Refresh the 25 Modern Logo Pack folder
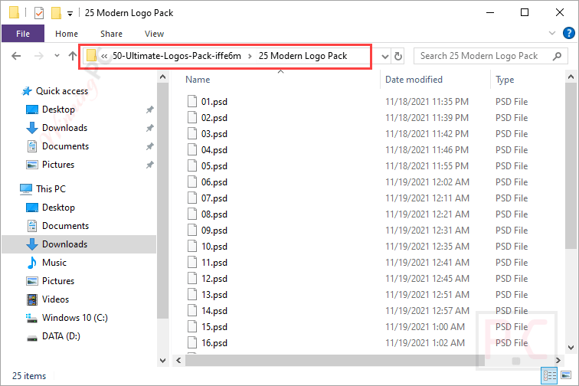This screenshot has height=386, width=579. pos(398,56)
